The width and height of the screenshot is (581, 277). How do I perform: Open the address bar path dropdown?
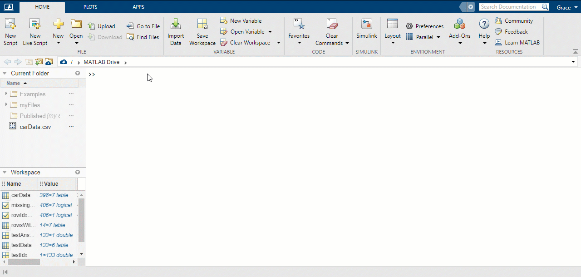point(573,62)
